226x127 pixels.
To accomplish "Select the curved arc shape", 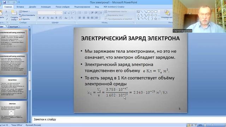I will (142, 19).
